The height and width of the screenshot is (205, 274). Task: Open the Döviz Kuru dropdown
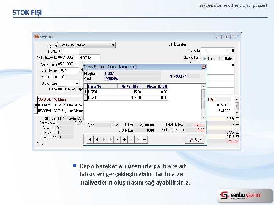click(76, 83)
